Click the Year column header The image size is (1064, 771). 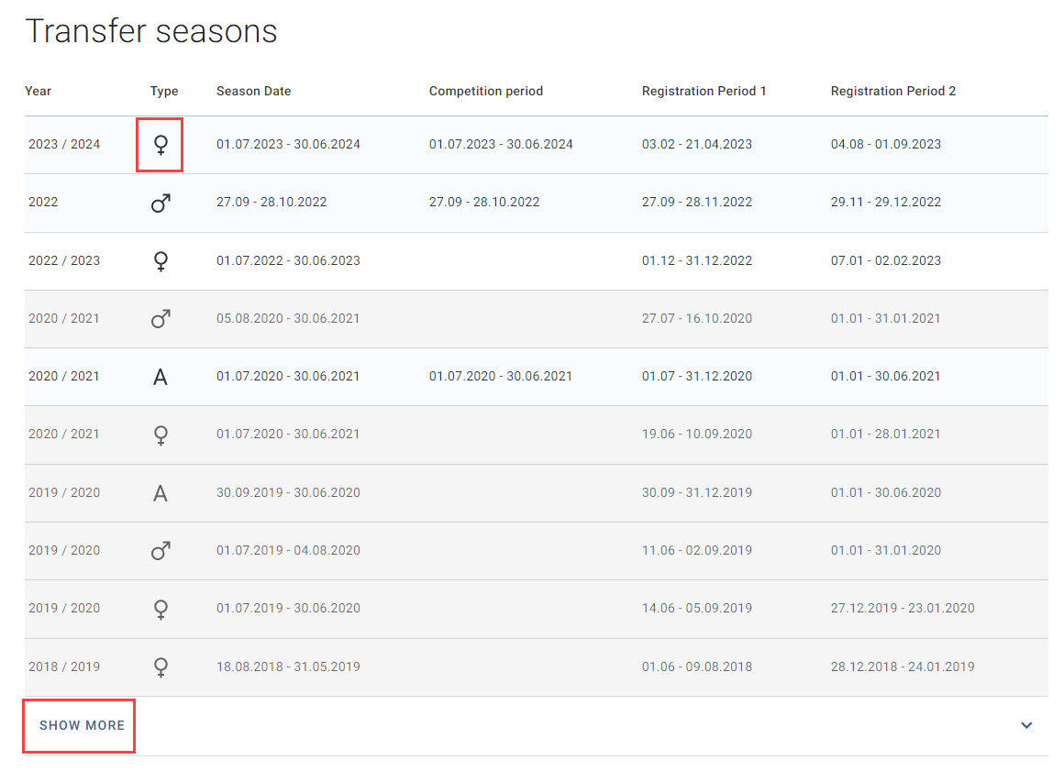coord(38,91)
